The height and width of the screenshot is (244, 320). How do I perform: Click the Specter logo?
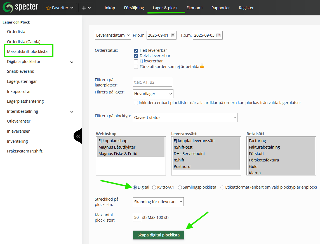(x=20, y=7)
